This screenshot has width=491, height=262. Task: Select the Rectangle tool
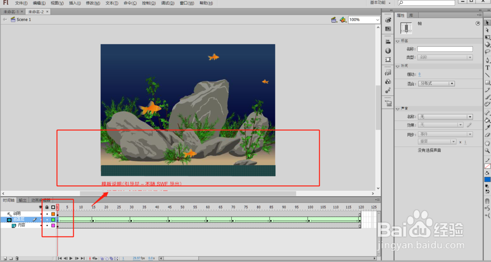coord(487,83)
